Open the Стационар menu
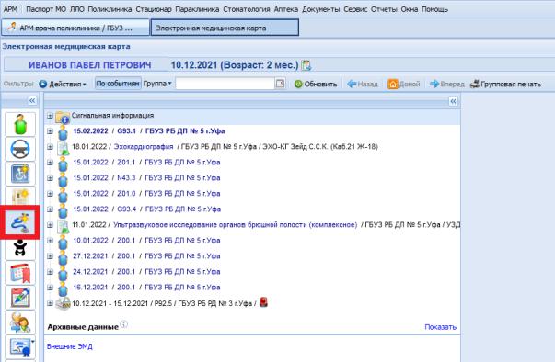This screenshot has width=555, height=362. [x=154, y=9]
